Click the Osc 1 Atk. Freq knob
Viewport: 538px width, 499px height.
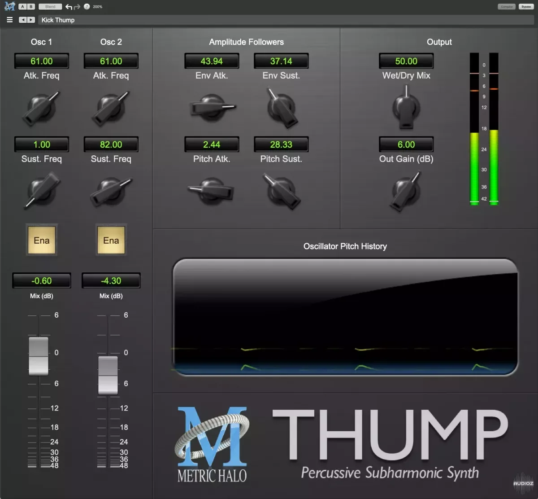41,108
